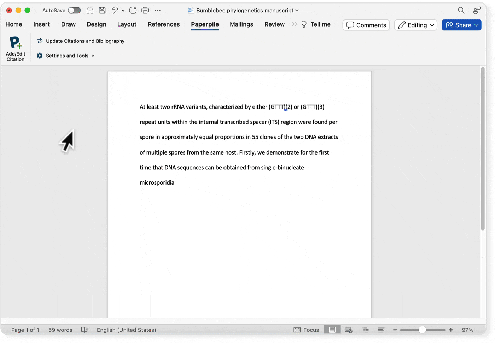Toggle Focus mode in status bar
The image size is (495, 343).
pyautogui.click(x=306, y=330)
